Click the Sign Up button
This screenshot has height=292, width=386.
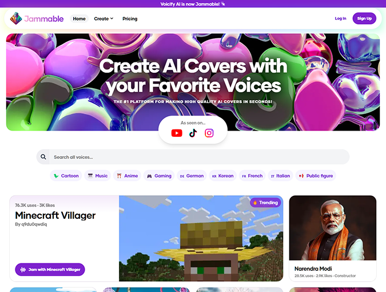coord(364,18)
